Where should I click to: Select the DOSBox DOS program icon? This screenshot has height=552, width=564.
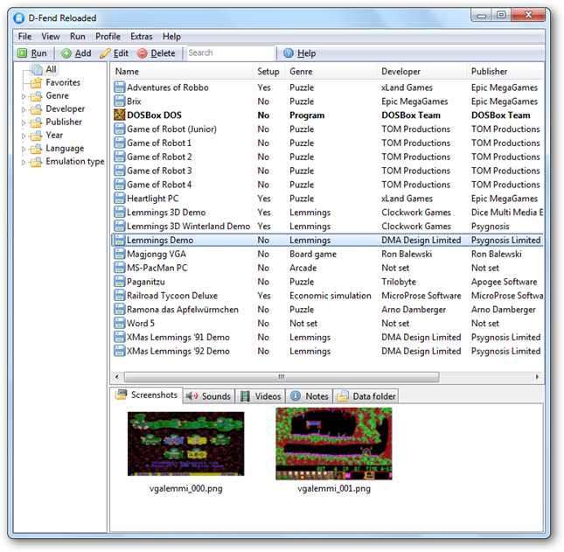click(120, 115)
